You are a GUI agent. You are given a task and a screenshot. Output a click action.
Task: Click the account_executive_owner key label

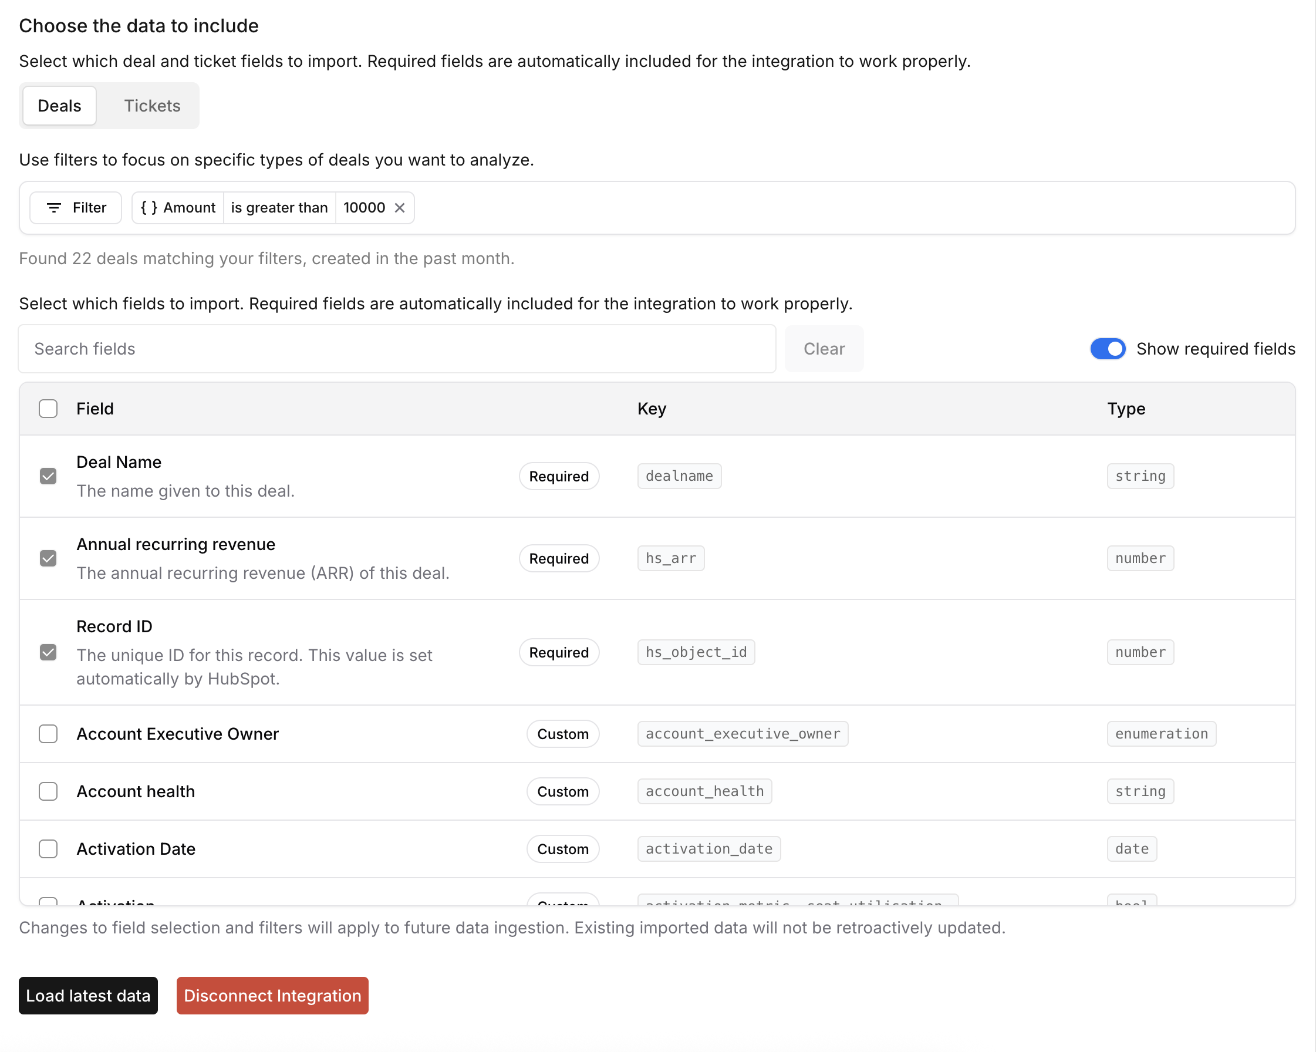tap(743, 734)
